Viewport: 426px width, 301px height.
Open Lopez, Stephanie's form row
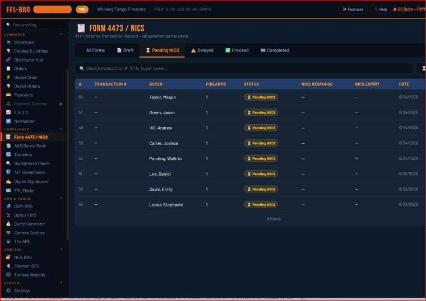pos(250,205)
